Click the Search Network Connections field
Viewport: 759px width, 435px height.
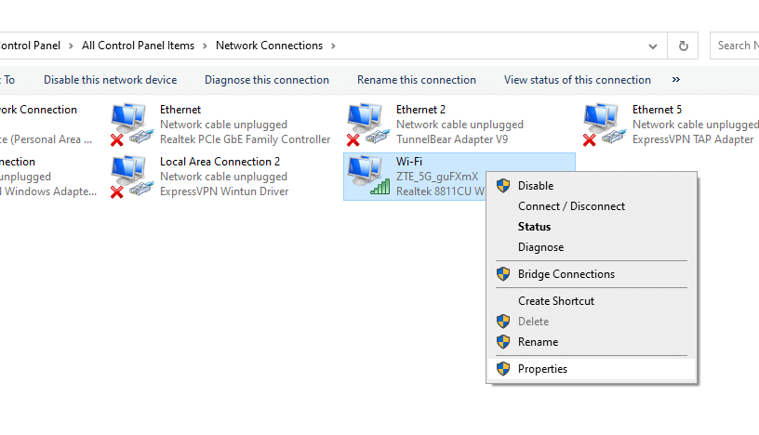click(734, 46)
